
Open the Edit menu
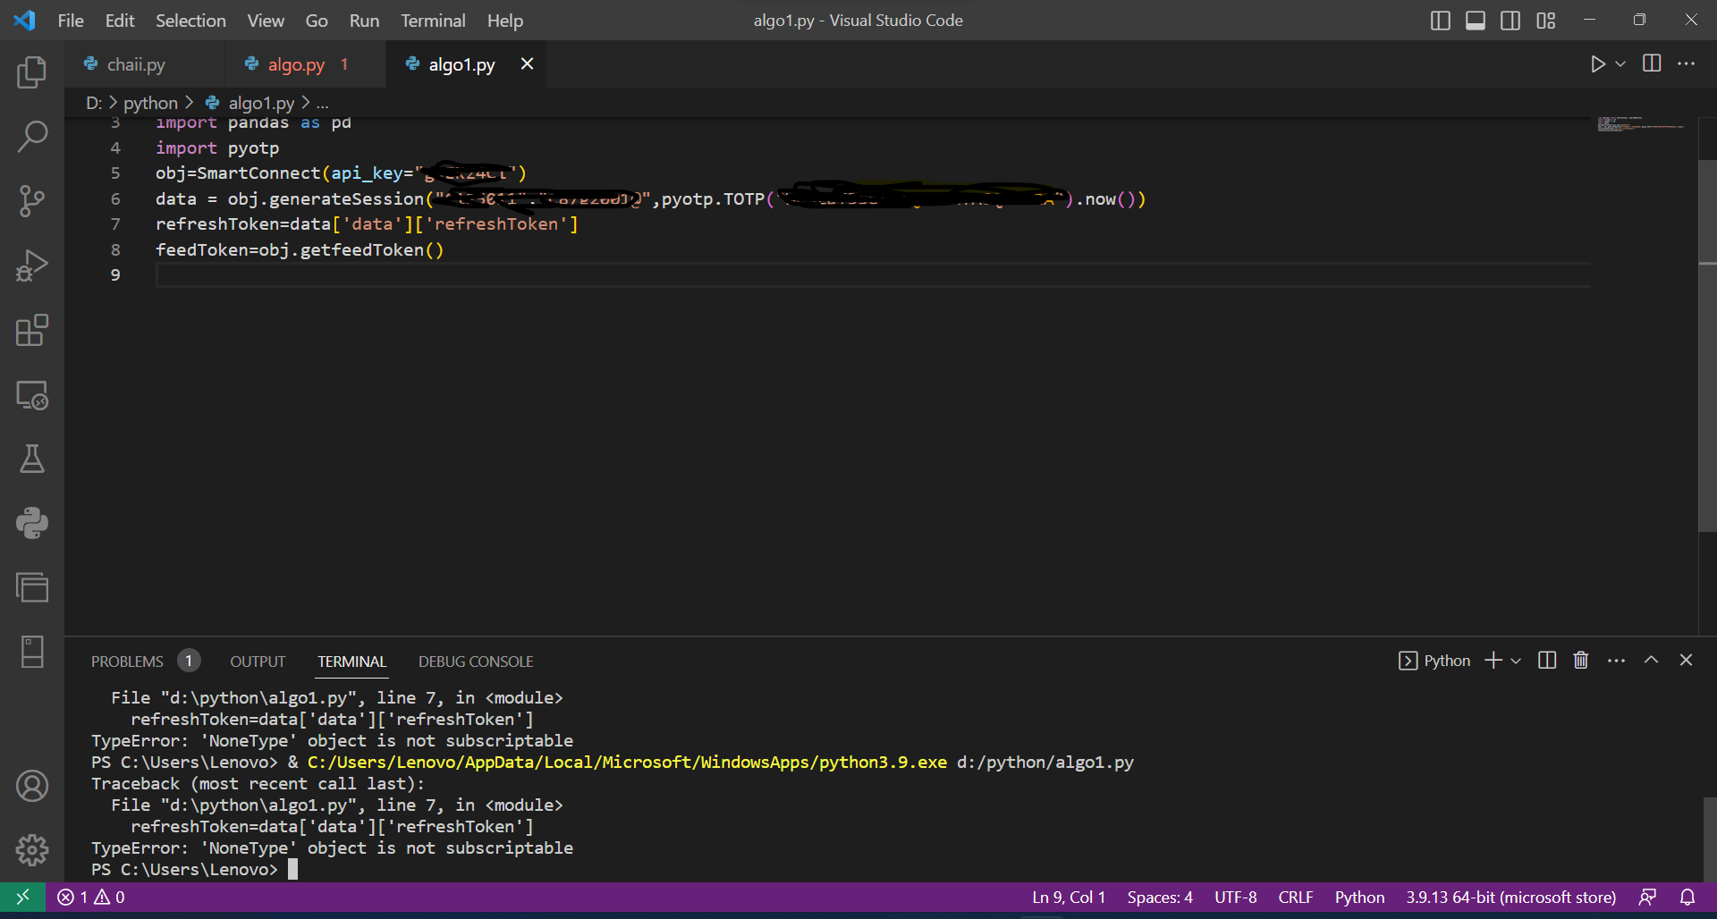[x=120, y=21]
